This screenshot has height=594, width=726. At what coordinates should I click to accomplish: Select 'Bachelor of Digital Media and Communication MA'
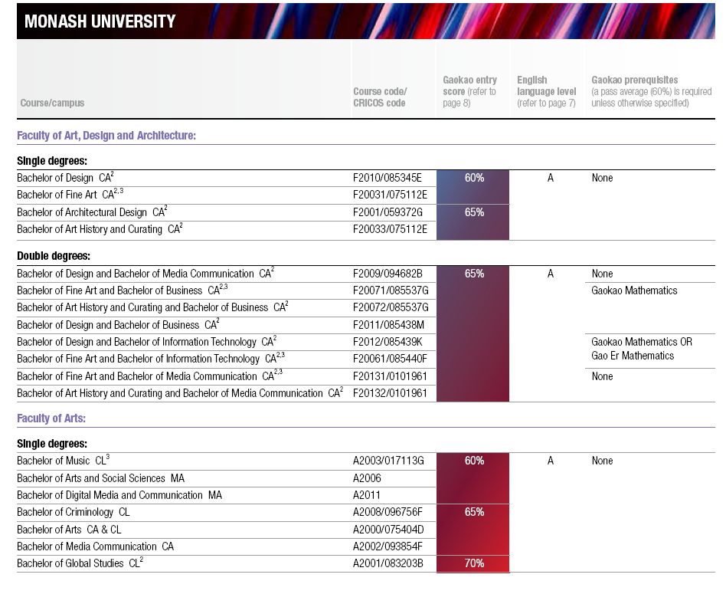(119, 495)
